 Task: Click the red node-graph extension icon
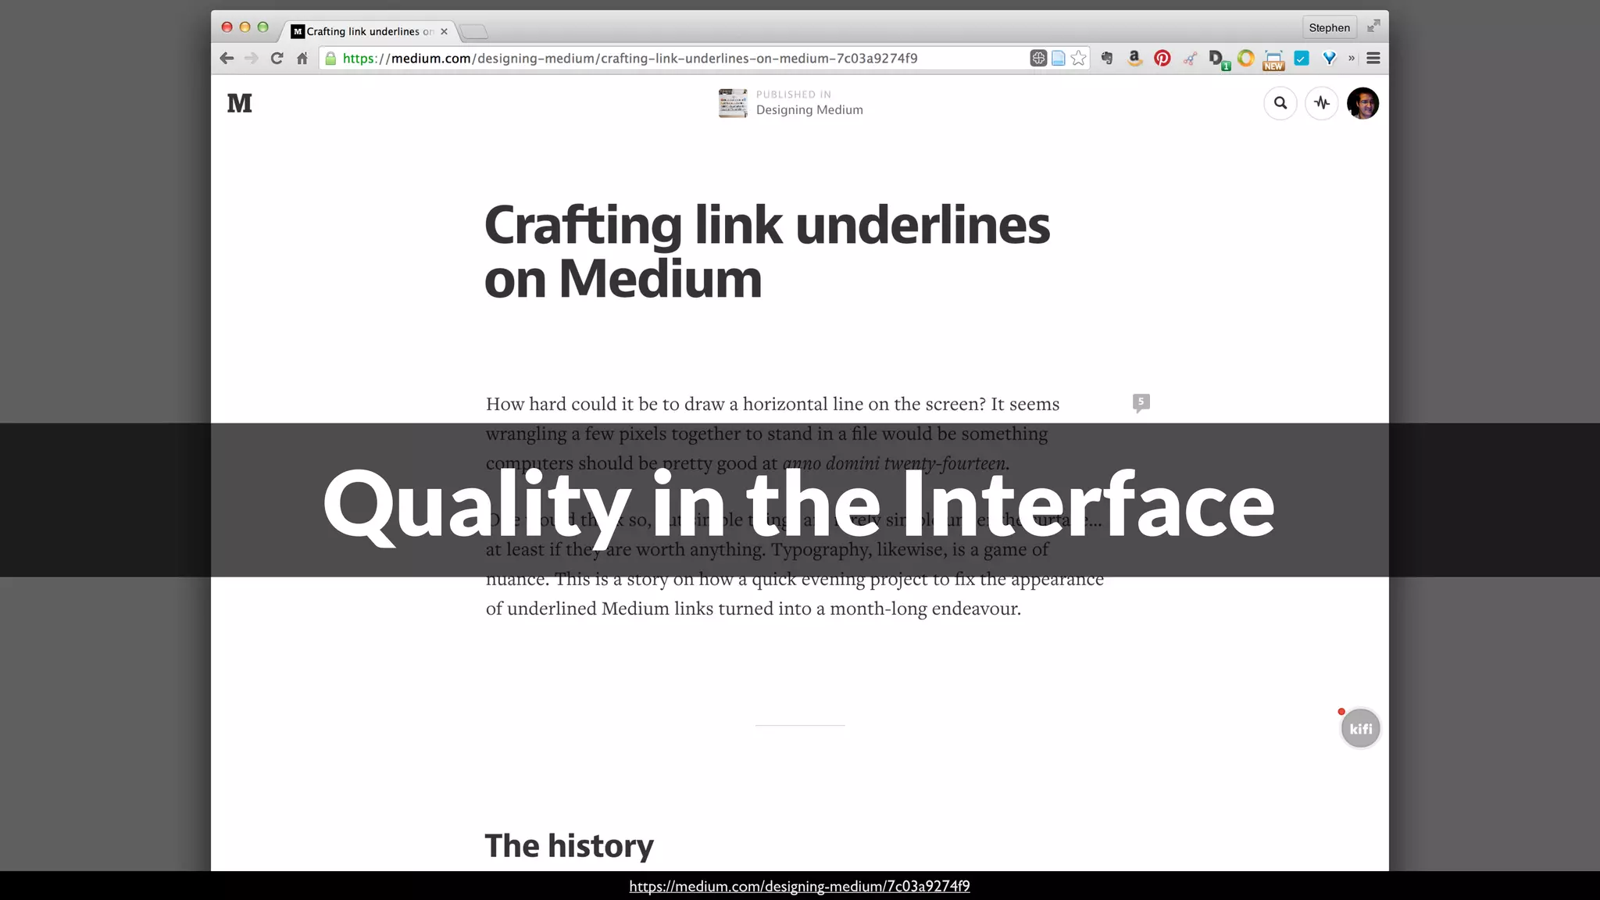pyautogui.click(x=1190, y=58)
